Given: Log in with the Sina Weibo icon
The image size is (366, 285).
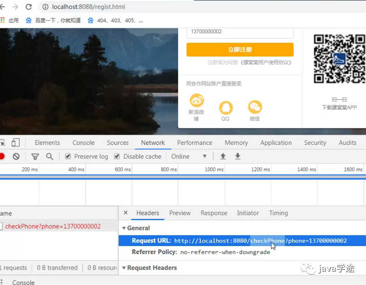Looking at the screenshot, I should point(197,100).
